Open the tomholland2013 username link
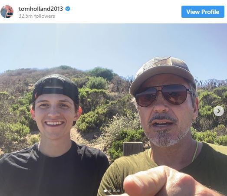 [x=41, y=9]
